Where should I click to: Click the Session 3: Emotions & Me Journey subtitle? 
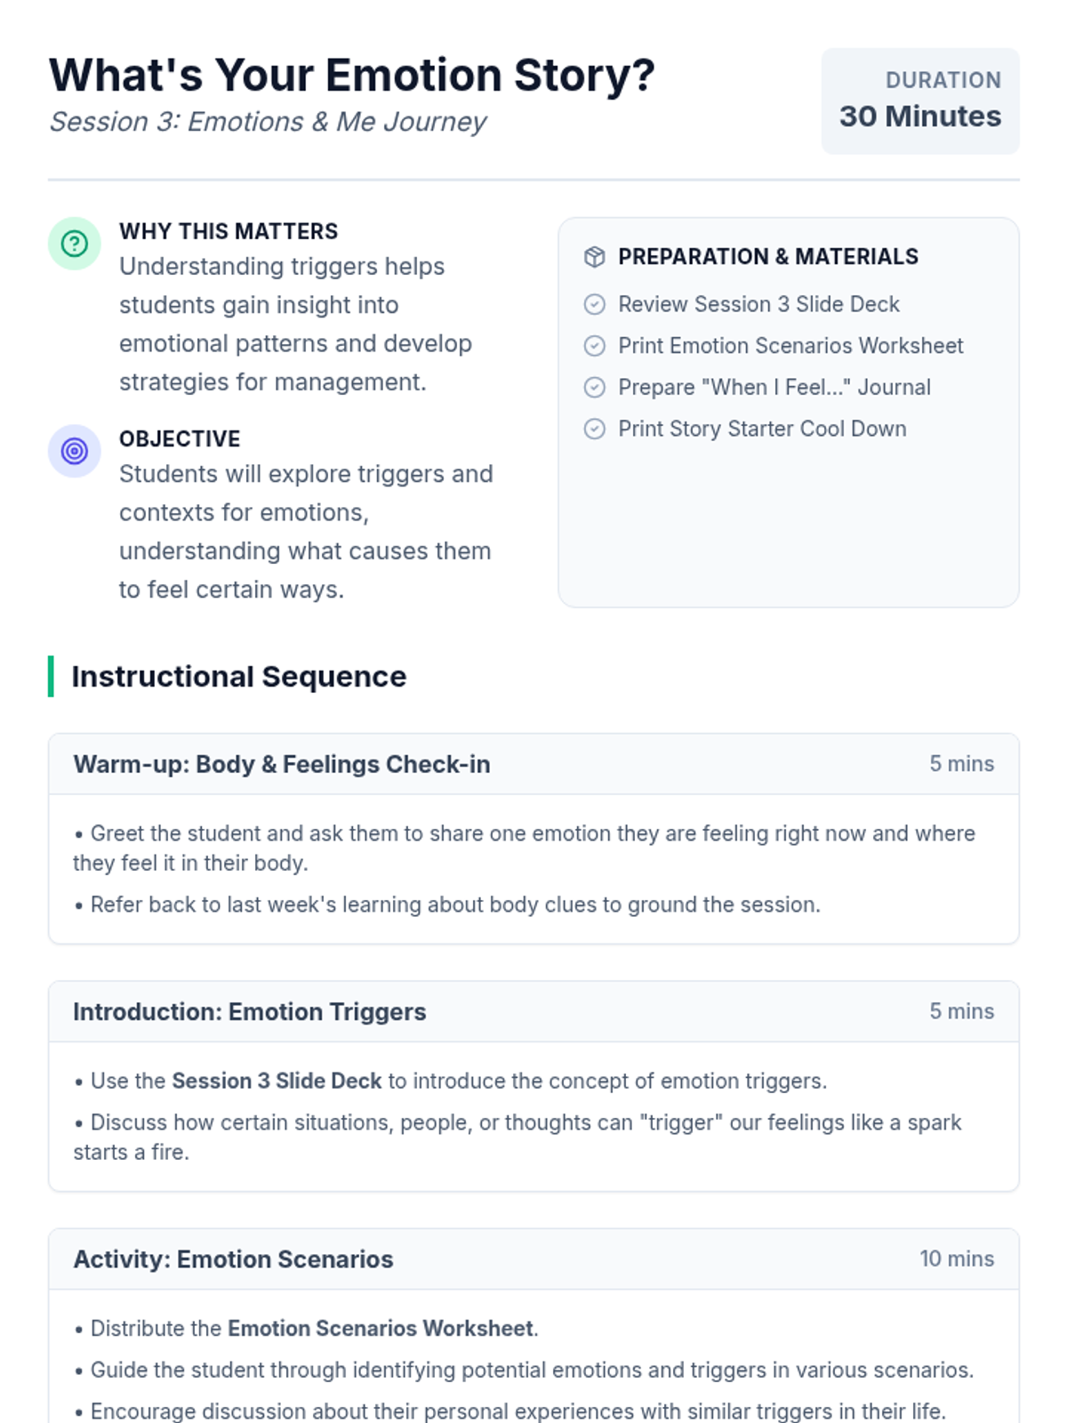pos(268,122)
